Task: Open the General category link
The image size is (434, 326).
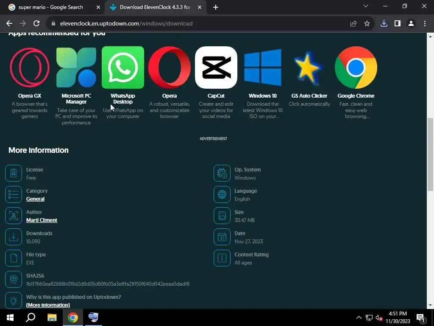Action: tap(35, 199)
